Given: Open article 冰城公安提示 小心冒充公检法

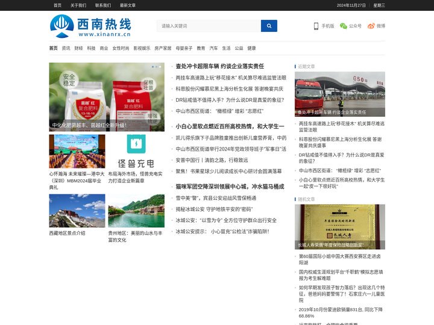Looking at the screenshot, I should click(222, 232).
